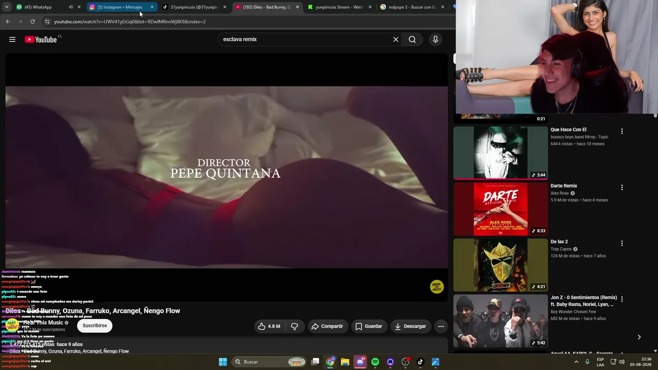Image resolution: width=658 pixels, height=370 pixels.
Task: Dislike the Diles video
Action: (295, 326)
